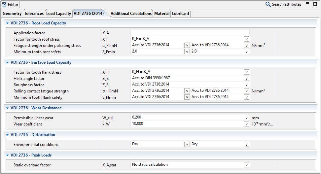Viewport: 321px width, 174px height.
Task: Collapse VDI 2736 - Wear Resistance section
Action: tap(7, 108)
